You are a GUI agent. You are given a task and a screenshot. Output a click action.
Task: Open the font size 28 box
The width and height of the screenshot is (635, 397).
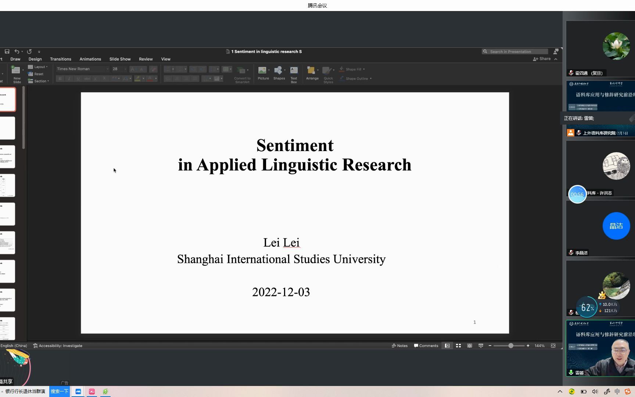click(119, 69)
